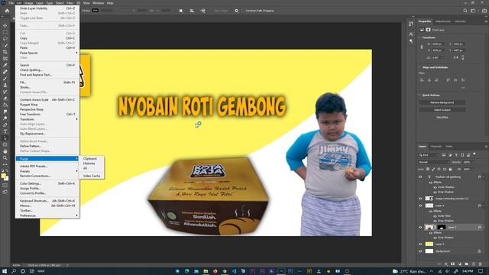Viewport: 489px width, 275px height.
Task: Click the text layer filter icon
Action: coord(456,155)
